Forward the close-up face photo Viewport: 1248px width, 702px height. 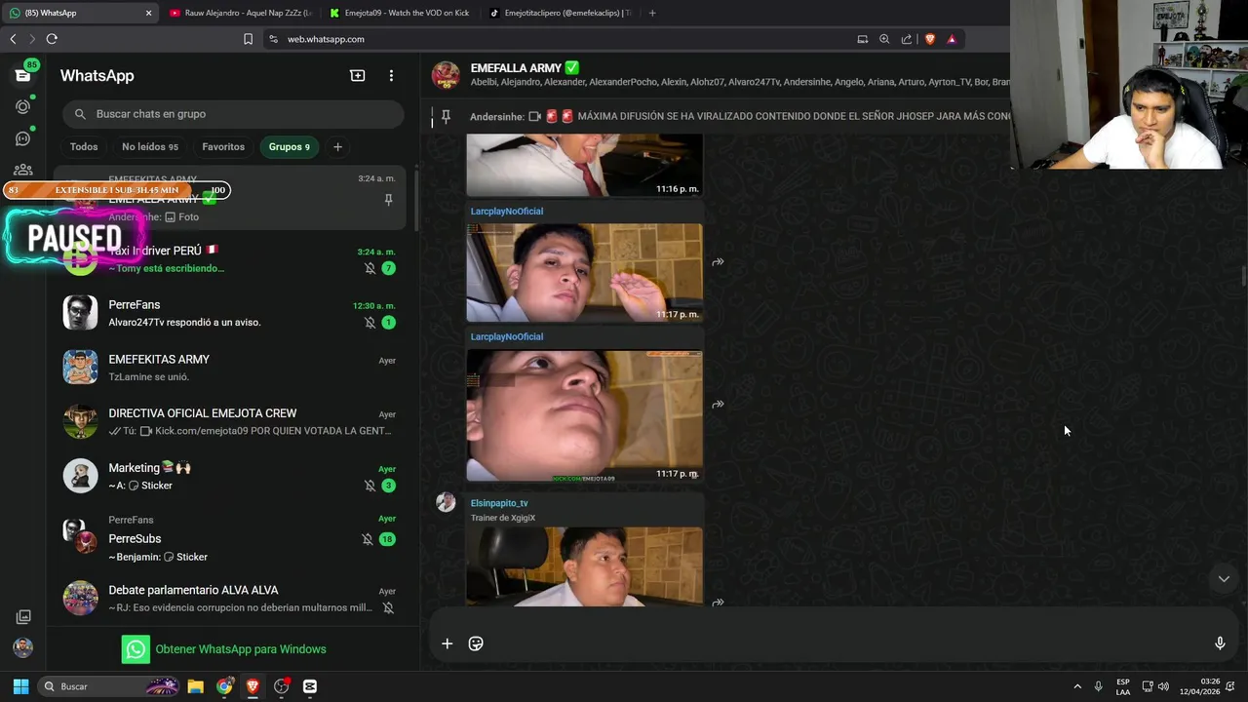click(x=718, y=405)
